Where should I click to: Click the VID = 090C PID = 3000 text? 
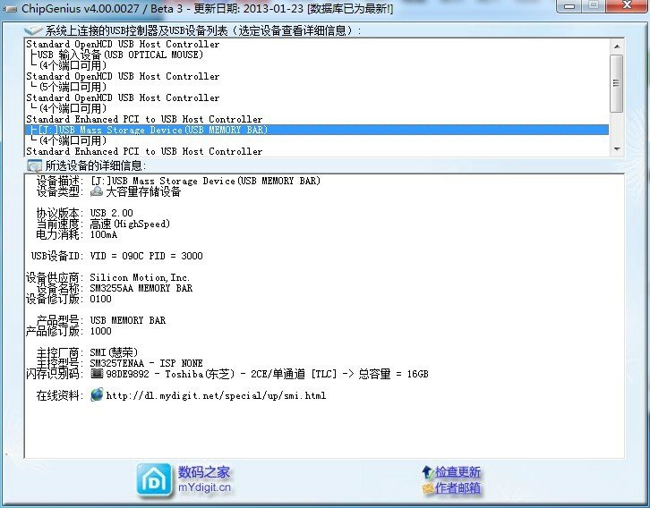(x=146, y=256)
